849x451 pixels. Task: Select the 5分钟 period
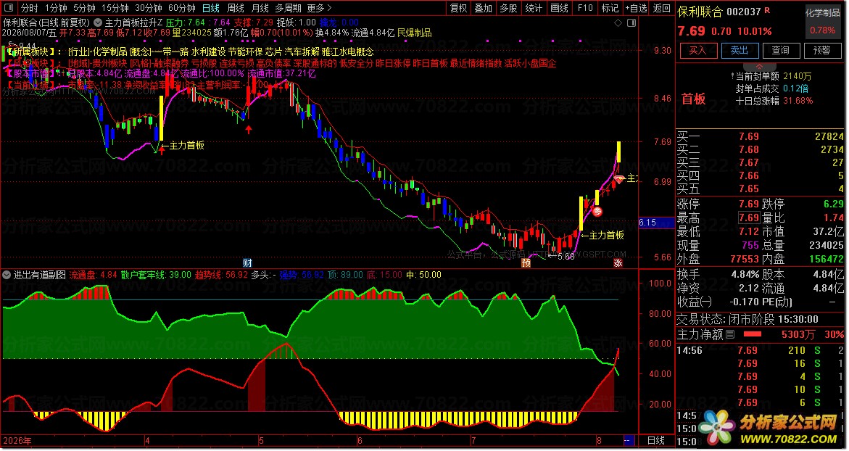pyautogui.click(x=84, y=8)
